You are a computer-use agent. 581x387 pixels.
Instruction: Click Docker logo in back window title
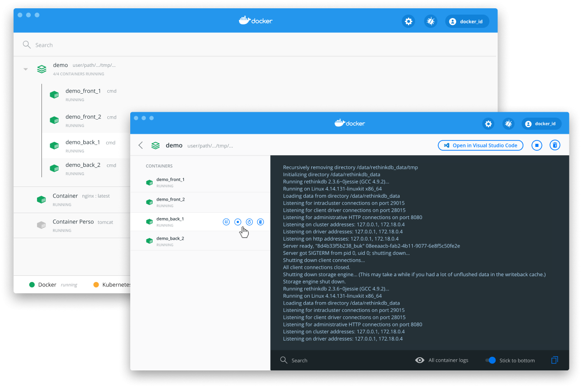pos(256,21)
